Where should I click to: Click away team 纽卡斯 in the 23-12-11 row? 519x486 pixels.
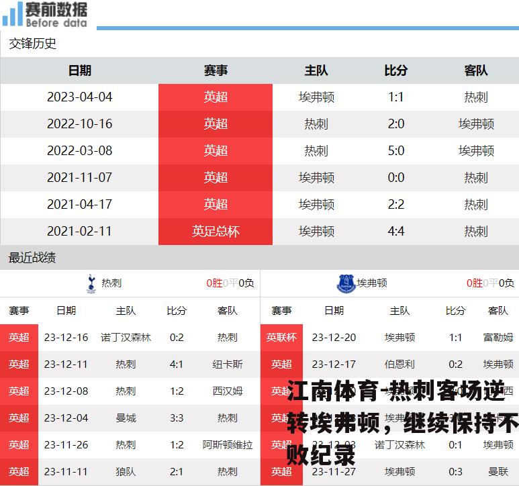click(228, 364)
